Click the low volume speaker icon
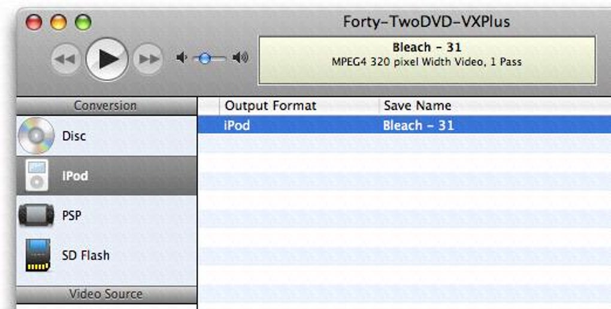This screenshot has height=309, width=611. click(182, 58)
